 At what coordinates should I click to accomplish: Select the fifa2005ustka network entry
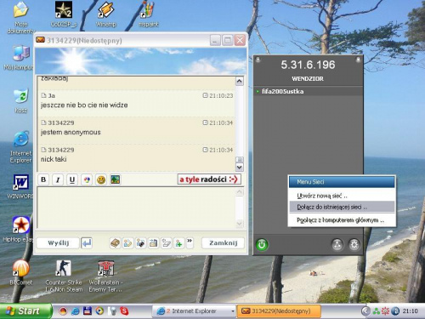pos(308,92)
